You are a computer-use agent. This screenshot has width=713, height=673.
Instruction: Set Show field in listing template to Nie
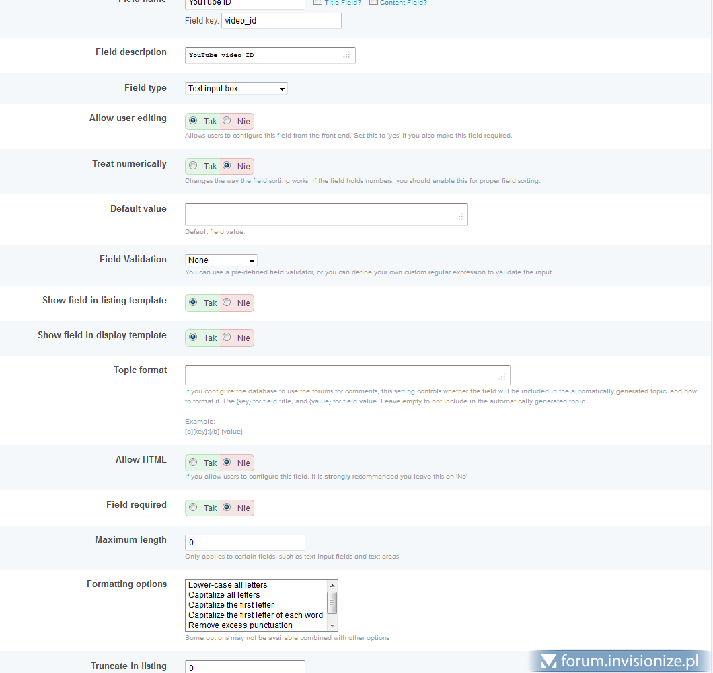click(227, 303)
